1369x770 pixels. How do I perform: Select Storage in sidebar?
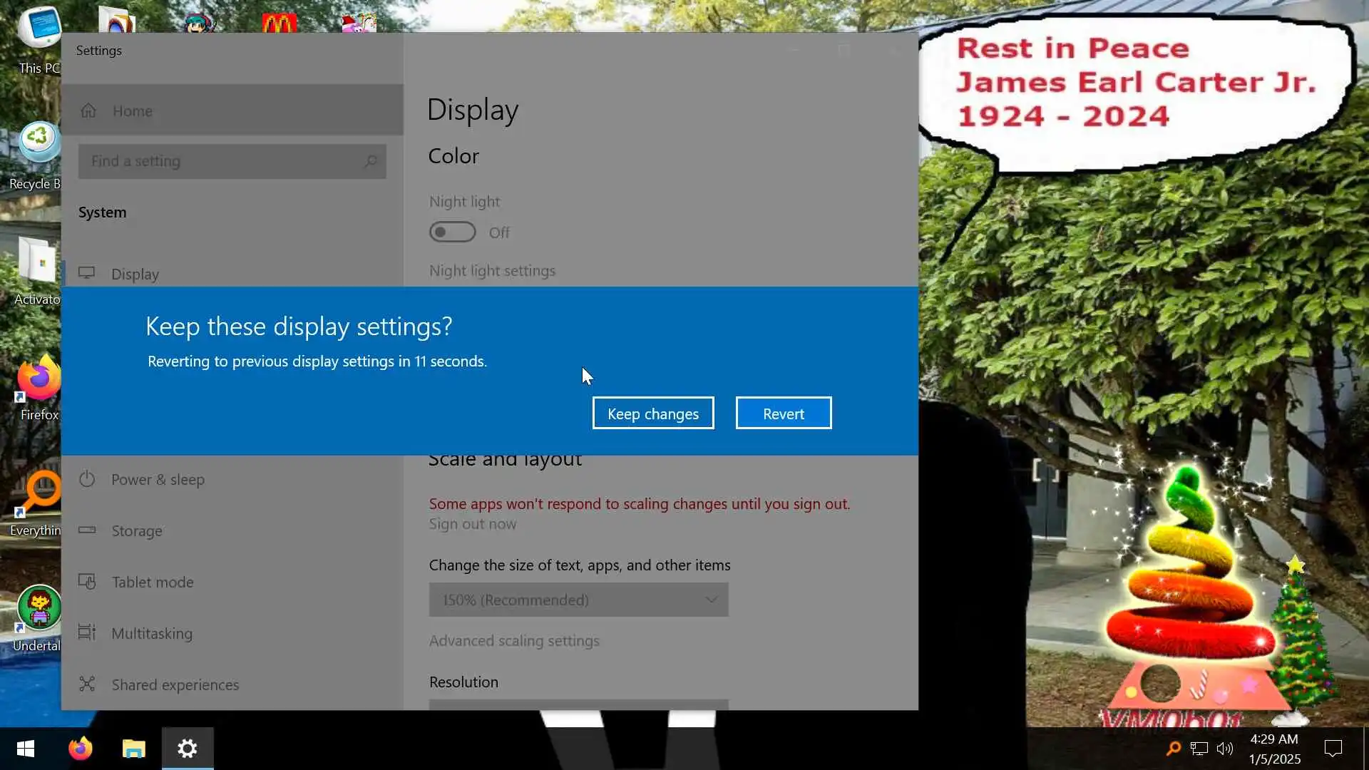pos(137,531)
